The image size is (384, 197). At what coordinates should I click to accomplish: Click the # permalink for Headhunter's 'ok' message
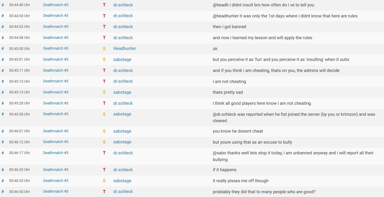(x=3, y=48)
